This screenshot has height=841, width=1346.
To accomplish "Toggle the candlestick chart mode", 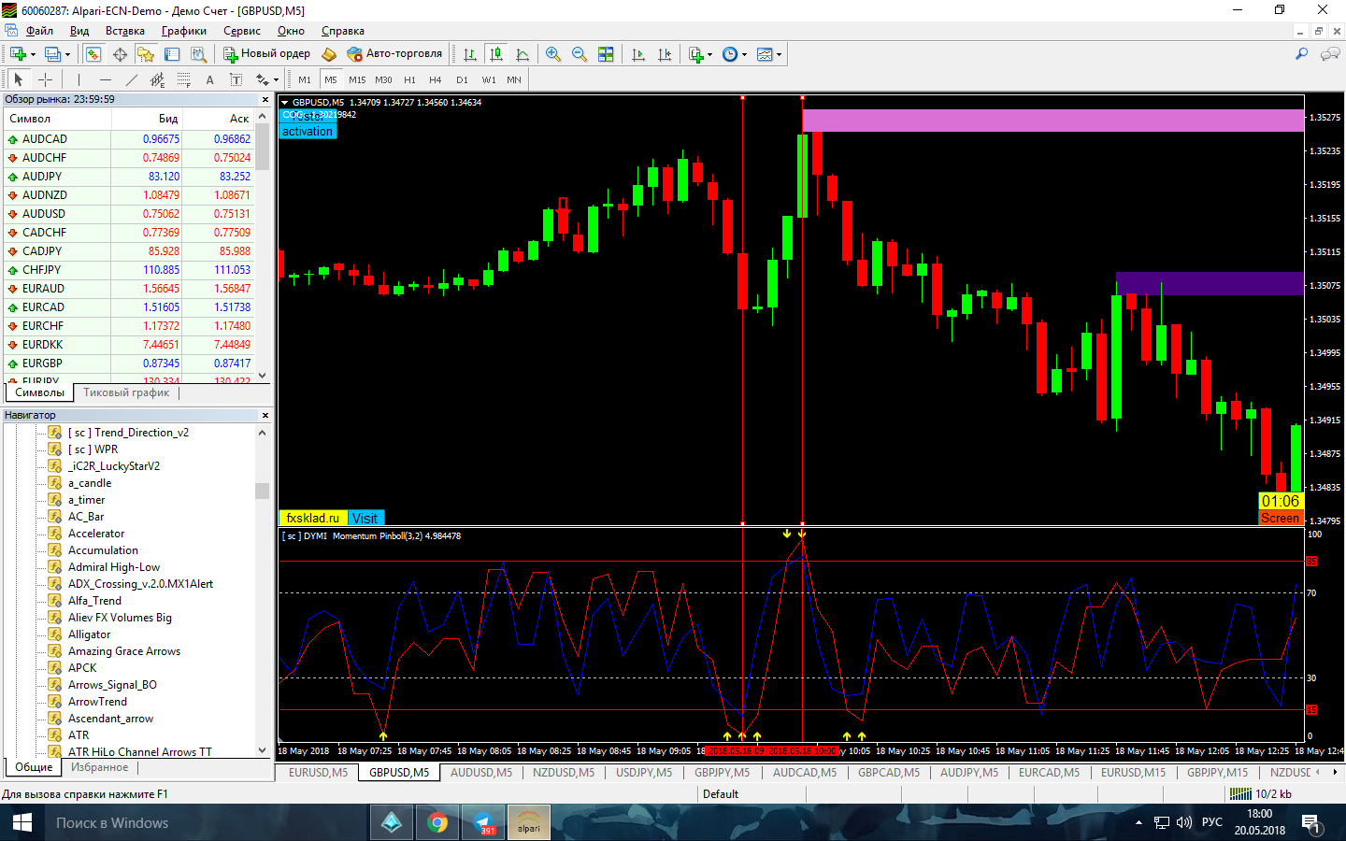I will [x=496, y=54].
